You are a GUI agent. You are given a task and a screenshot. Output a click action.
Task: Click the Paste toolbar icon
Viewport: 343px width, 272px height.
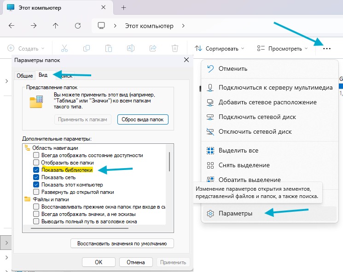click(x=109, y=48)
